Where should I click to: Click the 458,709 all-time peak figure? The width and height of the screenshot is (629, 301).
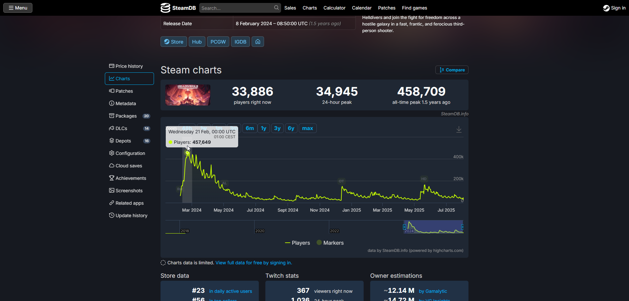[421, 91]
